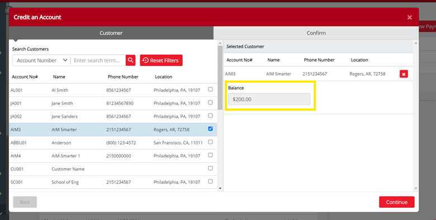436x220 pixels.
Task: Open the Account Number filter dropdown
Action: 41,60
